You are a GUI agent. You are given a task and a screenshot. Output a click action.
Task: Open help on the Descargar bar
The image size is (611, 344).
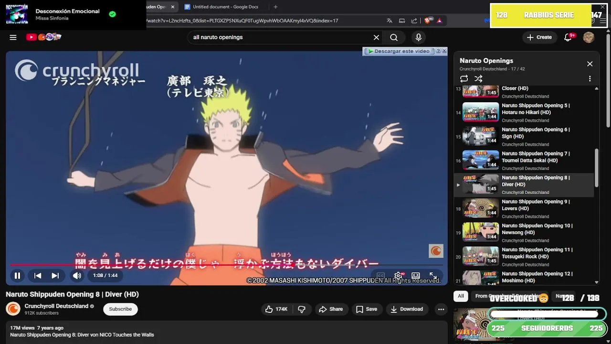tap(438, 51)
